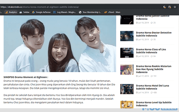The image size is (179, 112).
Task: Click the Hotel Del Luna thumbnail
Action: 127,89
